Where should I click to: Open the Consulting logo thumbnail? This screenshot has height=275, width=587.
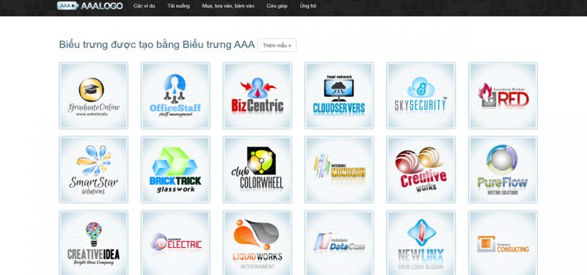[x=503, y=243]
